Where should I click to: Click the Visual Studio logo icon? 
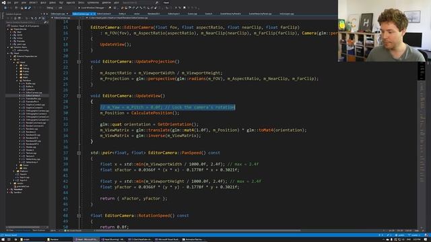[x=3, y=3]
